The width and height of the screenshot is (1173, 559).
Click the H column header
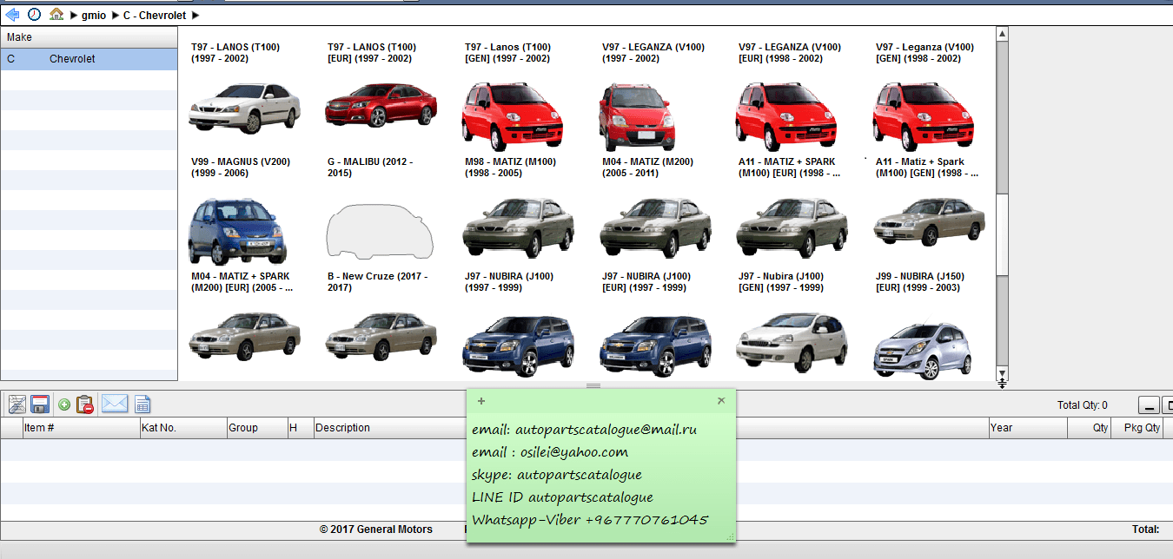[299, 428]
